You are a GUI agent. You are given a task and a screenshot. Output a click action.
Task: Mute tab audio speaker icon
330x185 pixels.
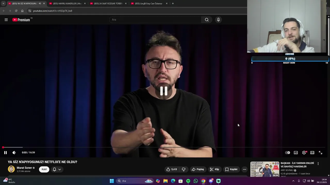click(40, 4)
